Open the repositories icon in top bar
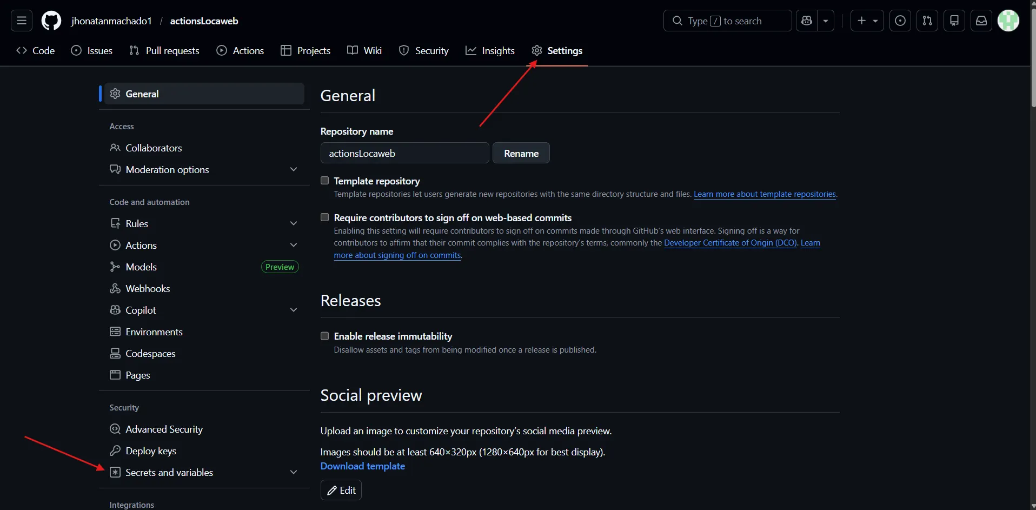Viewport: 1036px width, 510px height. coord(954,21)
